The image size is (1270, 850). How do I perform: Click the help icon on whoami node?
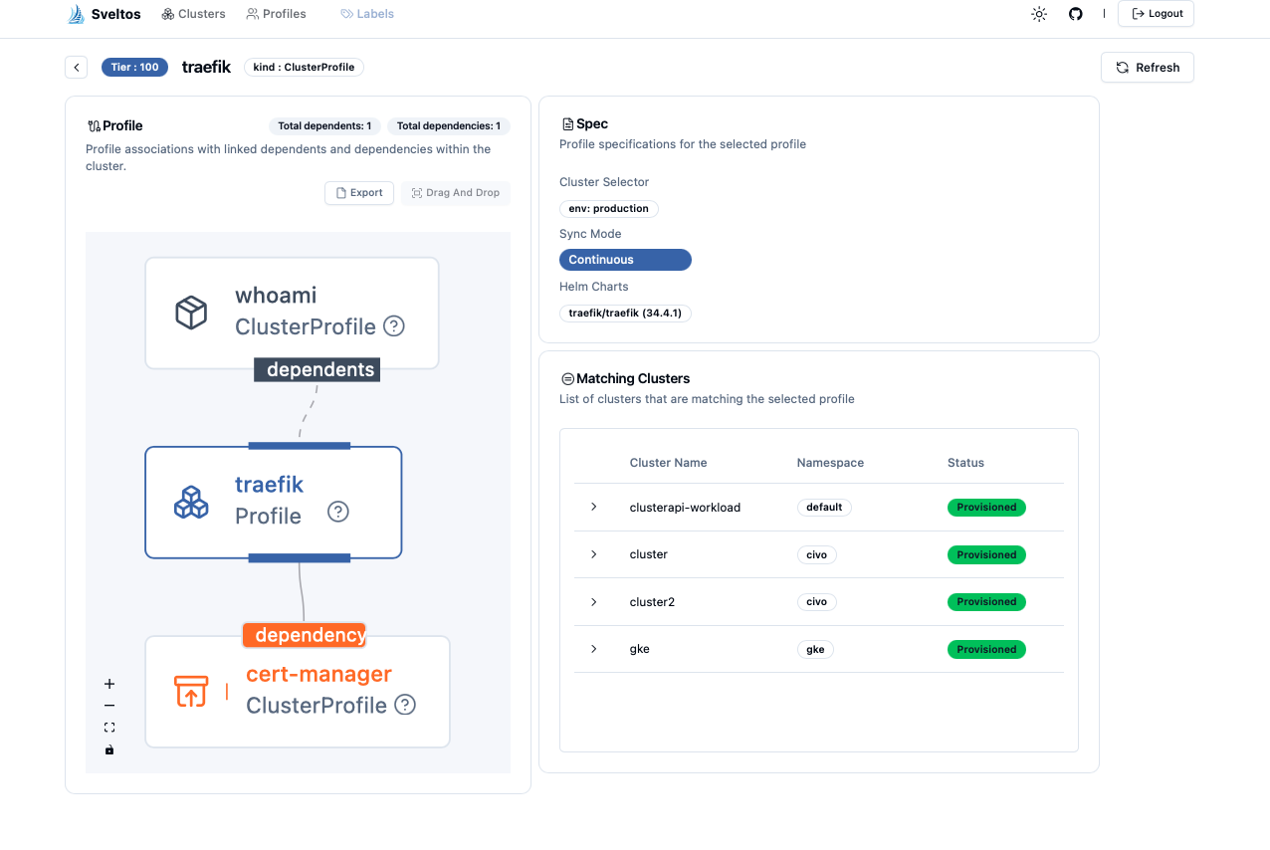pyautogui.click(x=394, y=325)
